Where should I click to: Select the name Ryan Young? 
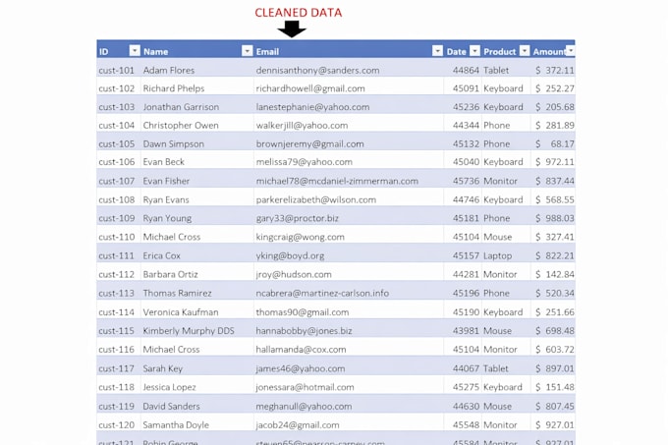tap(167, 218)
